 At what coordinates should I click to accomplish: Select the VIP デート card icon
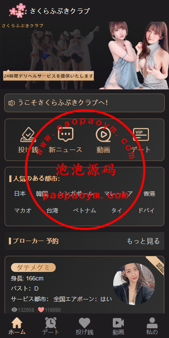click(141, 135)
